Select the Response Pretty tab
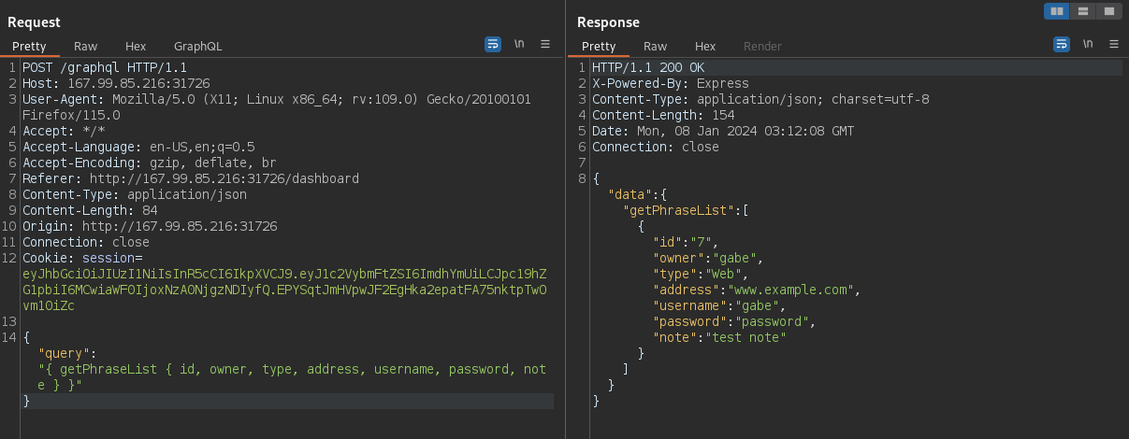The width and height of the screenshot is (1129, 439). [599, 46]
